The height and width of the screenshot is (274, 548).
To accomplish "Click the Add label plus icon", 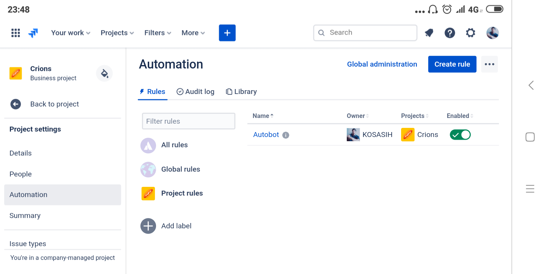I will (x=148, y=226).
